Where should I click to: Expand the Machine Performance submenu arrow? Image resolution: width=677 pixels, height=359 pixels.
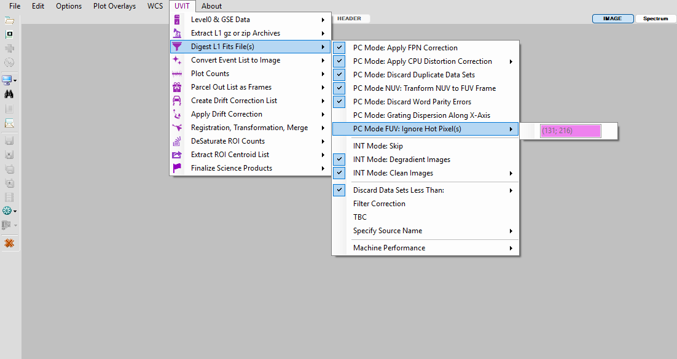tap(511, 248)
